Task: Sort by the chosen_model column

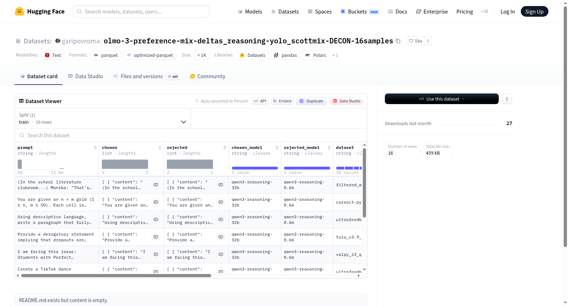Action: pyautogui.click(x=277, y=147)
